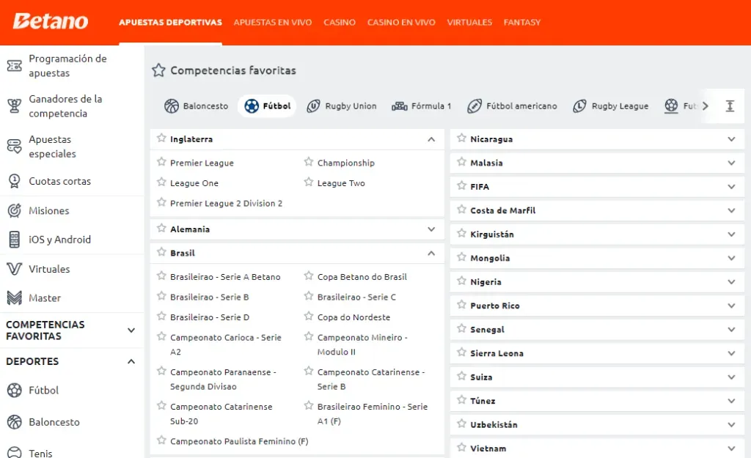
Task: Open the Championship league link
Action: (345, 163)
